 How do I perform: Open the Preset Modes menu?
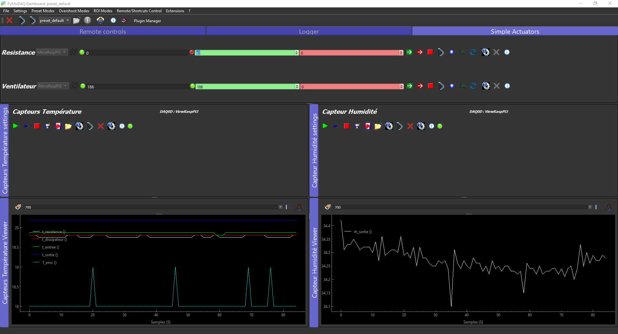tap(43, 11)
